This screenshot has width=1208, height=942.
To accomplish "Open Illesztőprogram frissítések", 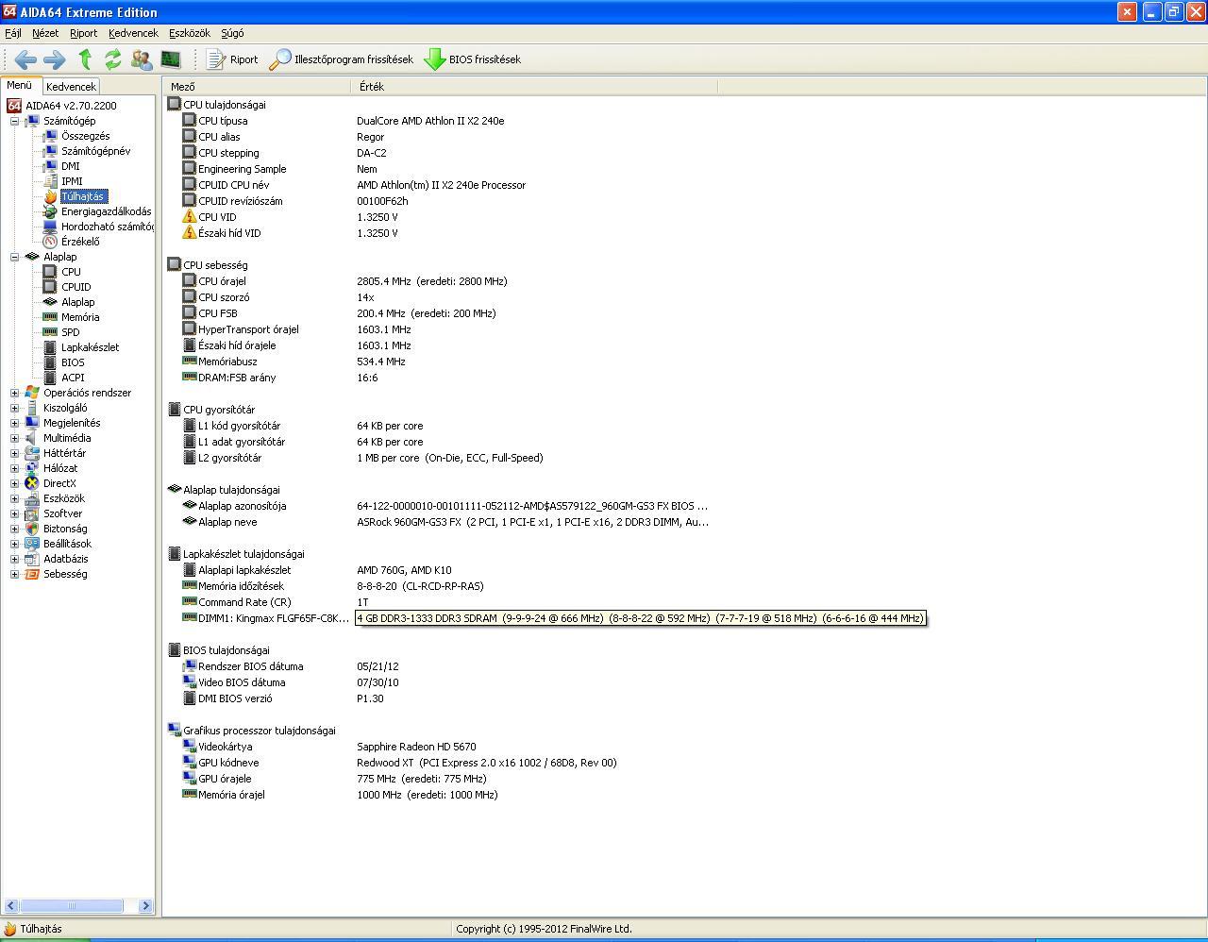I will click(342, 59).
